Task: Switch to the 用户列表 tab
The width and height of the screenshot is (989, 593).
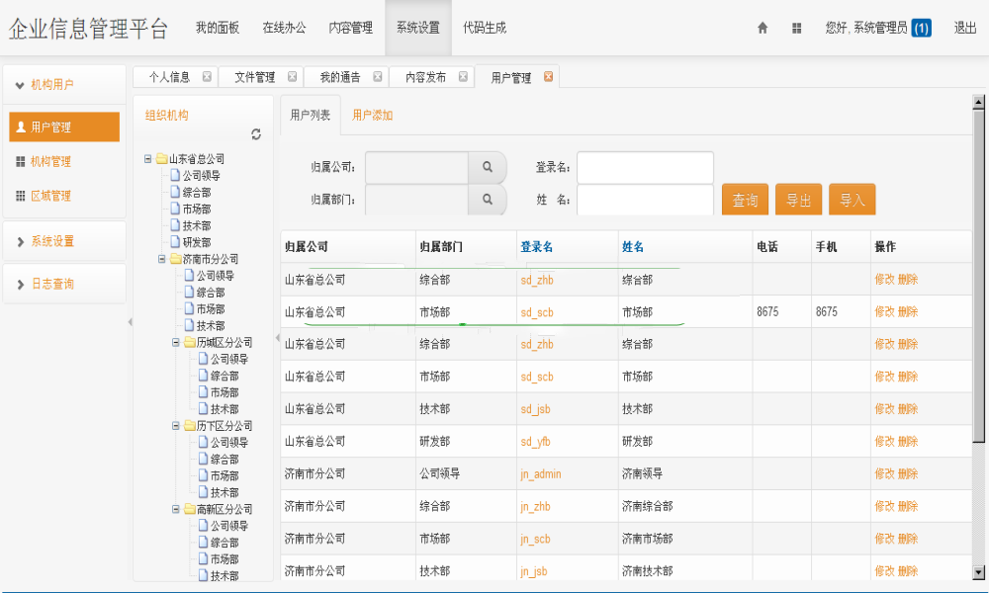Action: click(310, 116)
